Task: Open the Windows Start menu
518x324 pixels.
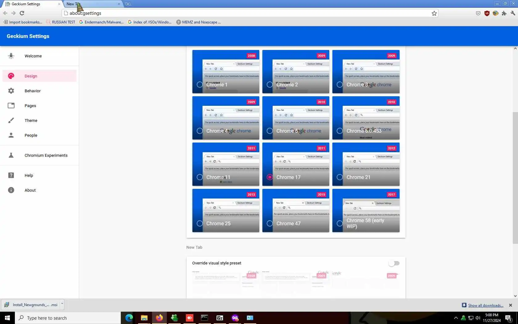Action: (7, 318)
